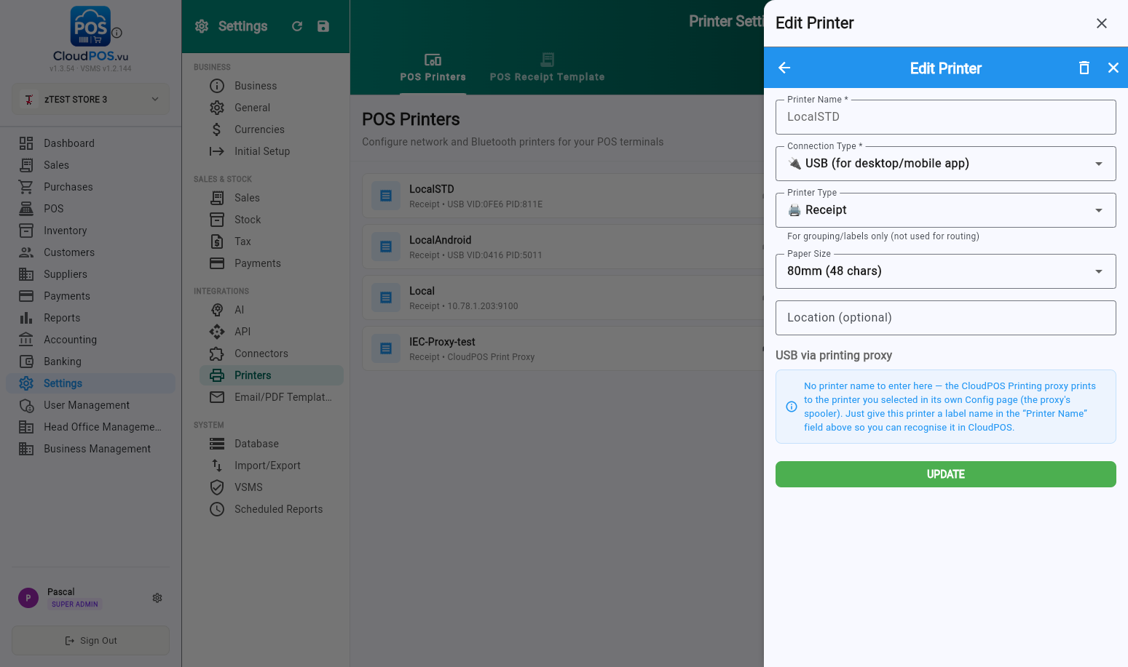Image resolution: width=1128 pixels, height=667 pixels.
Task: Click the Printer Name input field
Action: (945, 117)
